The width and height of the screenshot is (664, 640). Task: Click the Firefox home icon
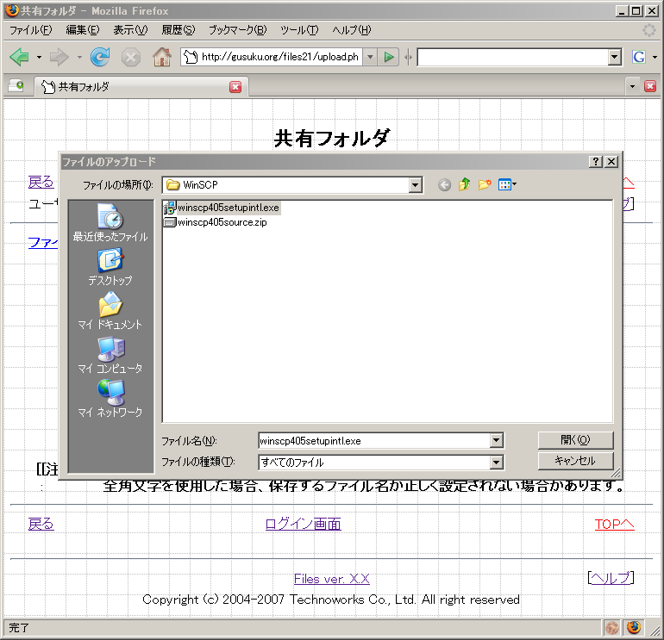point(161,57)
